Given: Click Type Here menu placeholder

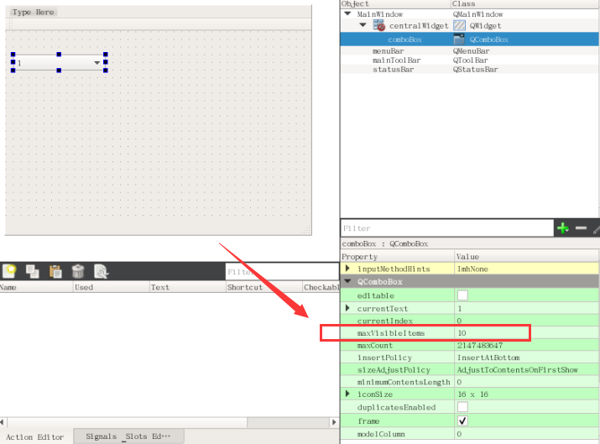Looking at the screenshot, I should click(34, 13).
